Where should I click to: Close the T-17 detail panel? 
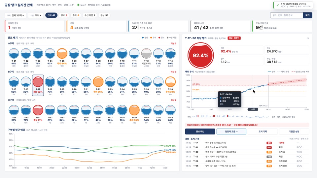pos(308,38)
